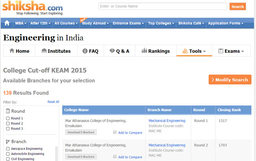256x161 pixels.
Task: Enable the Round 3 filter checkbox
Action: click(8, 129)
